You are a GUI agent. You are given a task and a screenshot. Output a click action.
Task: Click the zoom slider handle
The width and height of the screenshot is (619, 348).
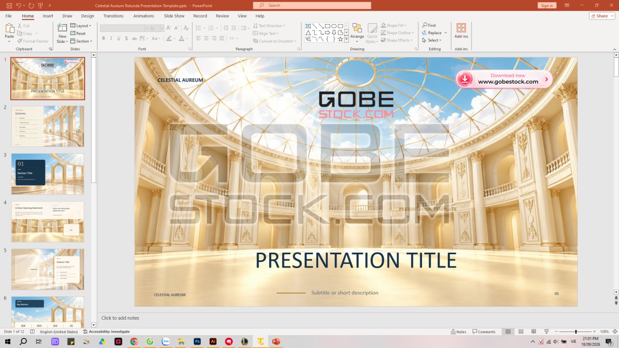576,332
